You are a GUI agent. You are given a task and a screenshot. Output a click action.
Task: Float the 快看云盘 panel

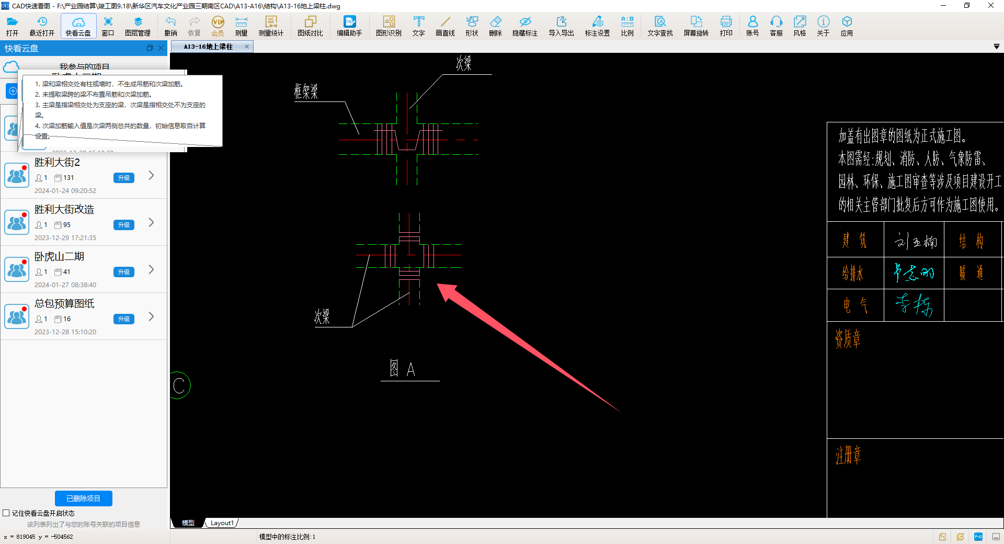tap(150, 48)
